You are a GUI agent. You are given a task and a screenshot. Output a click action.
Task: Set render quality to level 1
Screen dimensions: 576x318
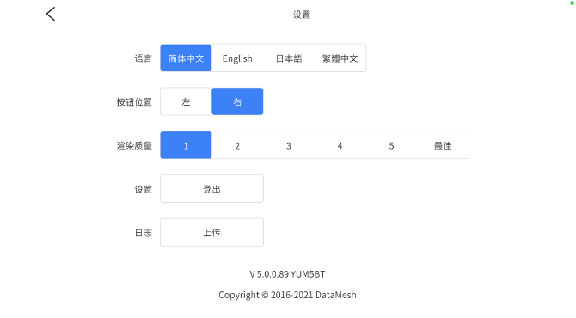tap(186, 145)
